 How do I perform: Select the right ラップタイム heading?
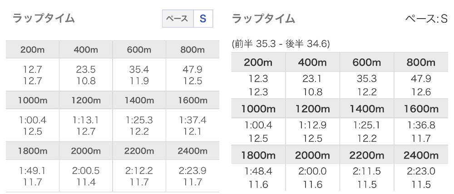(263, 19)
